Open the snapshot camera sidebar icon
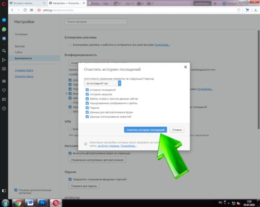 (4, 69)
